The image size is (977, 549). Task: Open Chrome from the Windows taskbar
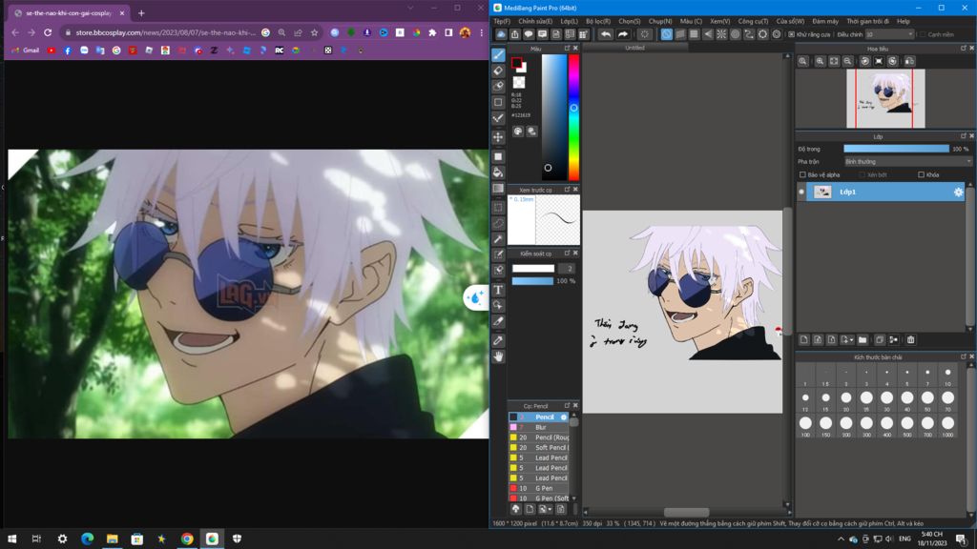(187, 539)
